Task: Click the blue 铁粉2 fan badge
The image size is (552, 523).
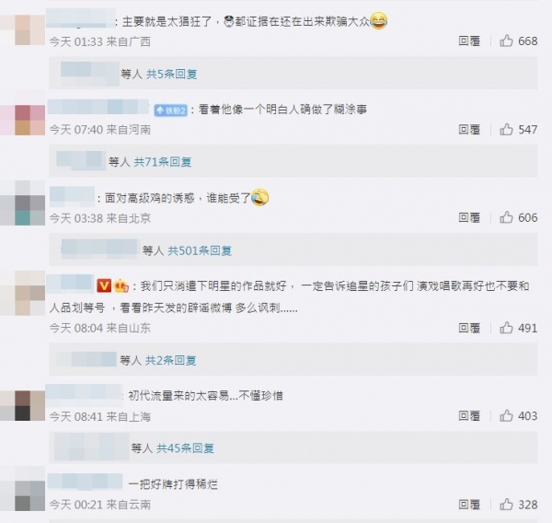Action: [x=171, y=110]
